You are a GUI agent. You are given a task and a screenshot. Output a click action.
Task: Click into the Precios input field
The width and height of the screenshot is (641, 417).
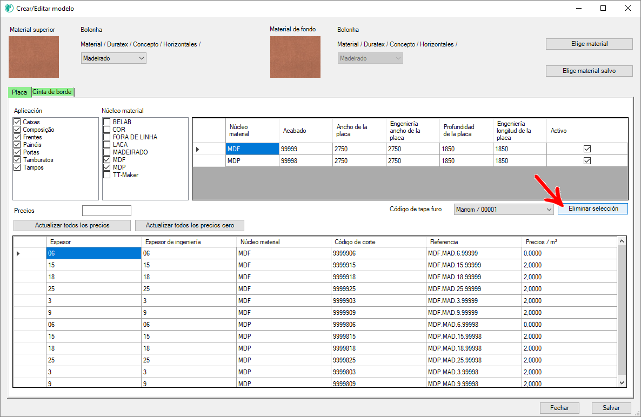pyautogui.click(x=106, y=211)
